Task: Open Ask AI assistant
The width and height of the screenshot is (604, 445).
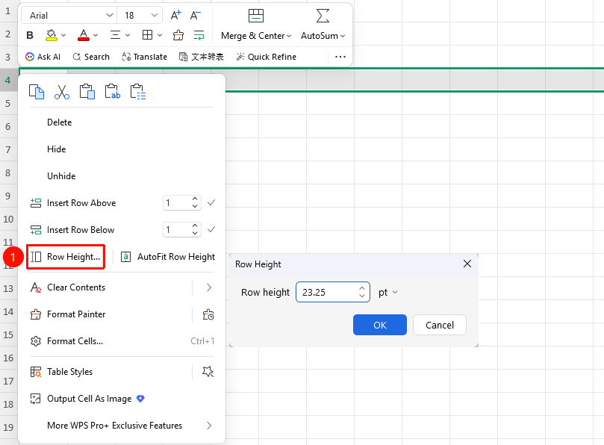Action: [x=43, y=57]
